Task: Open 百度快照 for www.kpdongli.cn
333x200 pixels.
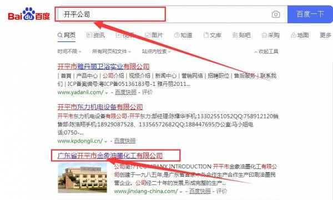Action: (x=125, y=141)
